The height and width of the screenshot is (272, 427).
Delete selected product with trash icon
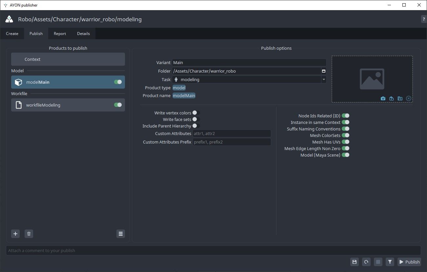[29, 234]
